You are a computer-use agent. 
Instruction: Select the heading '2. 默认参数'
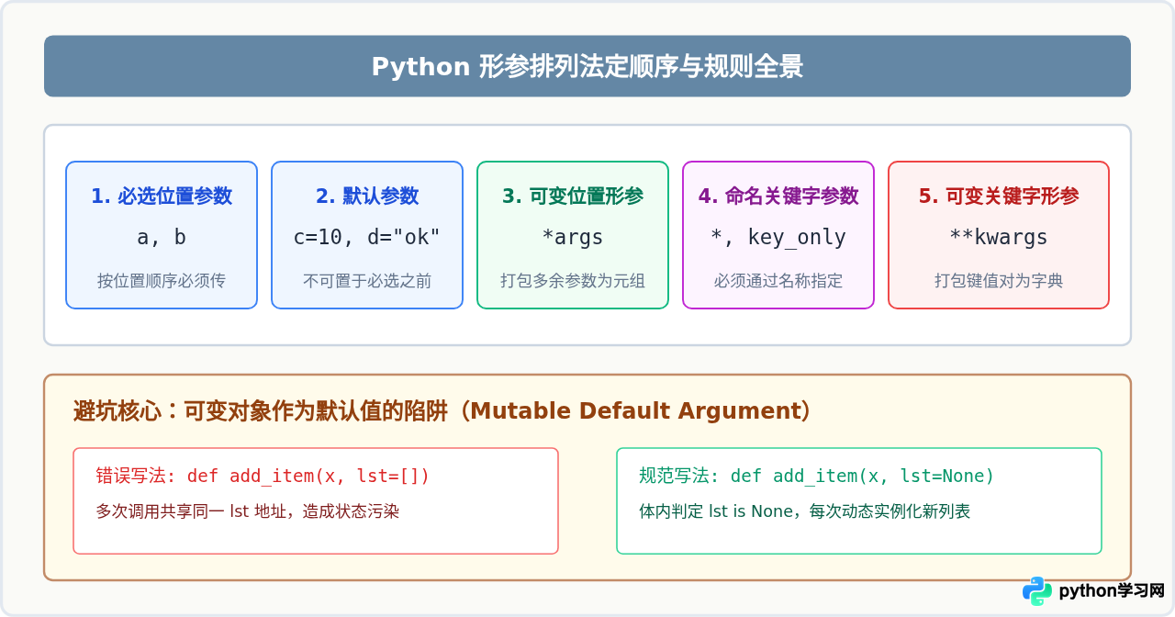click(367, 196)
